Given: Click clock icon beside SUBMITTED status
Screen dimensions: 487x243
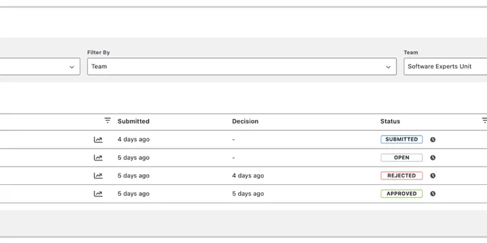Looking at the screenshot, I should click(433, 140).
